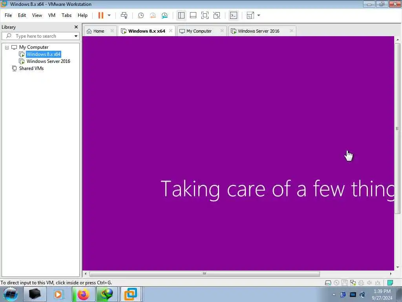Open the VM menu
Image resolution: width=402 pixels, height=302 pixels.
(52, 15)
